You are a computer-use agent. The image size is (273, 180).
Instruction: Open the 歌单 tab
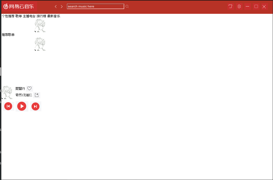tap(19, 16)
